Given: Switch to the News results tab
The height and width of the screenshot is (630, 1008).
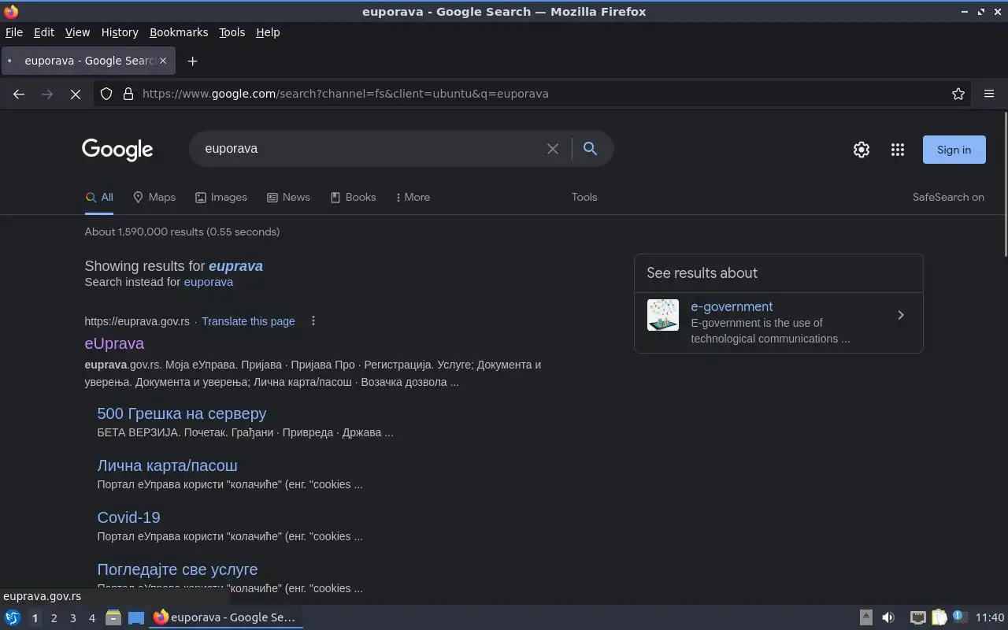Looking at the screenshot, I should point(288,197).
